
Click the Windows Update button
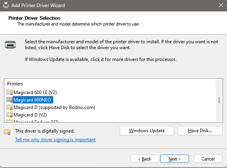point(147,131)
